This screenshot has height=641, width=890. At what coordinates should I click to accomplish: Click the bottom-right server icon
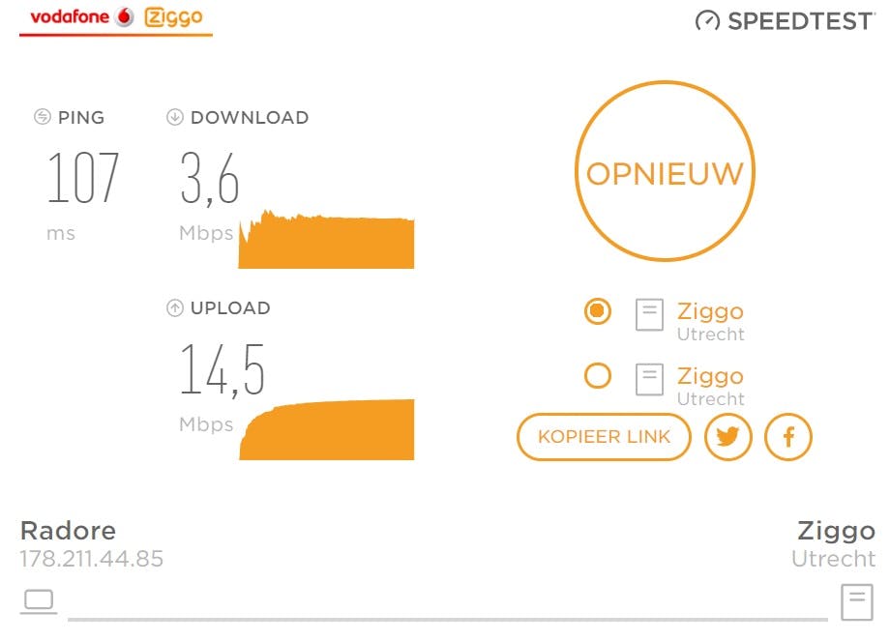coord(857,601)
